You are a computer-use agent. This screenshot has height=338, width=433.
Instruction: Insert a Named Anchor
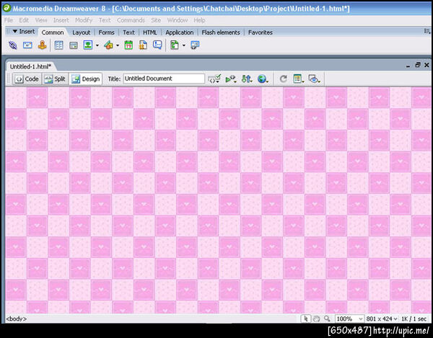(42, 45)
